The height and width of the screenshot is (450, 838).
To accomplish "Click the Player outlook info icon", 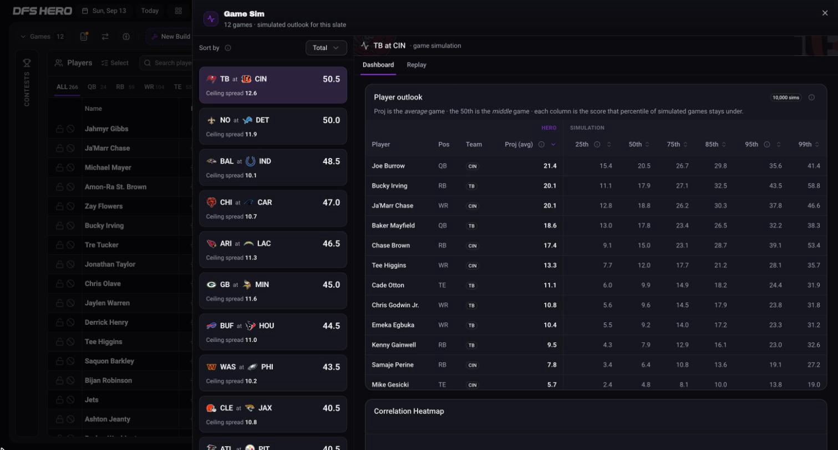I will pyautogui.click(x=811, y=98).
